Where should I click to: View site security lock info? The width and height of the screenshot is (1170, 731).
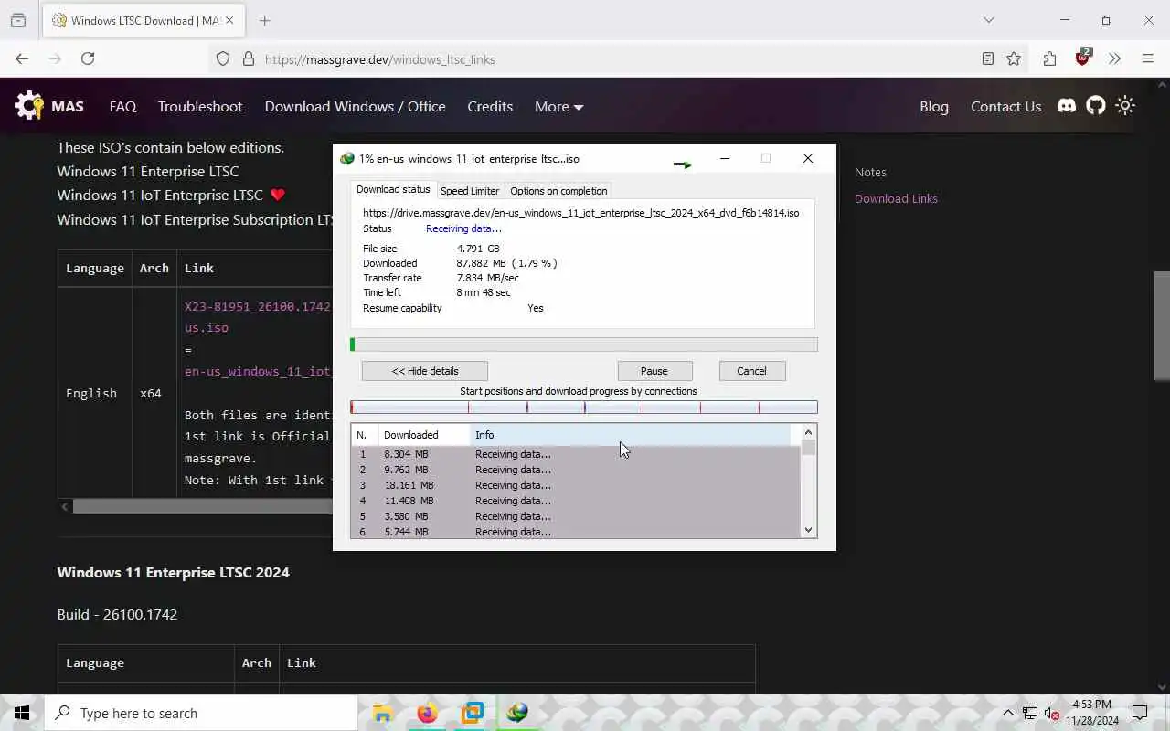point(248,58)
